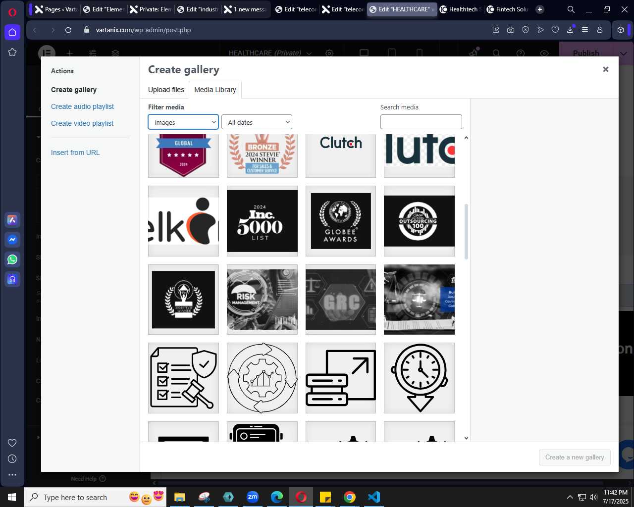Search tabs with magnifier icon
634x507 pixels.
tap(571, 9)
